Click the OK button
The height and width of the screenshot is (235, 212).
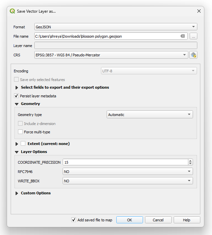pyautogui.click(x=130, y=220)
